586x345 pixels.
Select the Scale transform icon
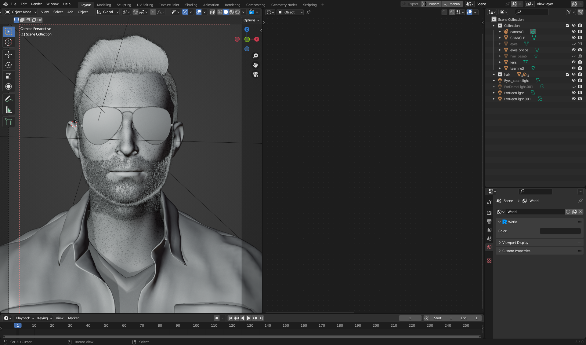pos(9,76)
